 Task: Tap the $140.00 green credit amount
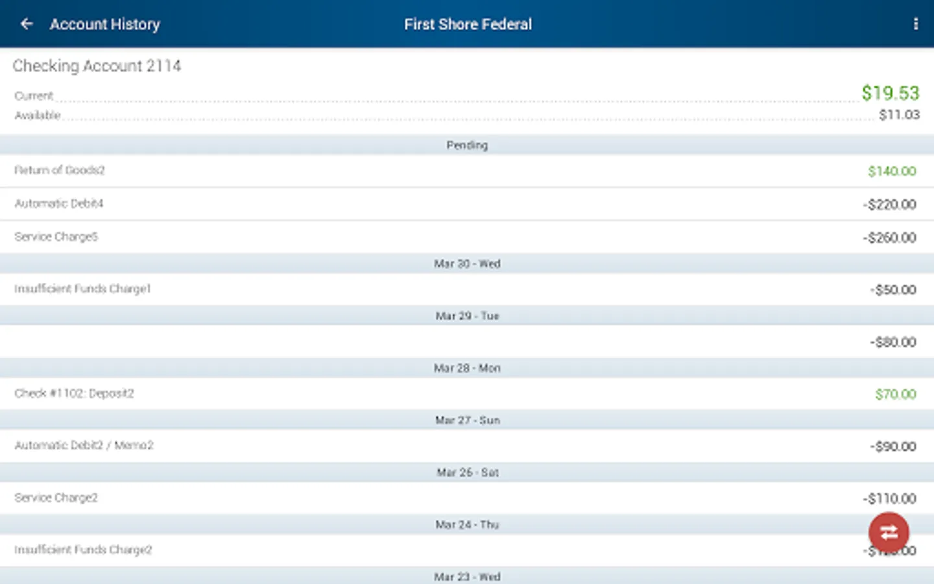tap(892, 171)
